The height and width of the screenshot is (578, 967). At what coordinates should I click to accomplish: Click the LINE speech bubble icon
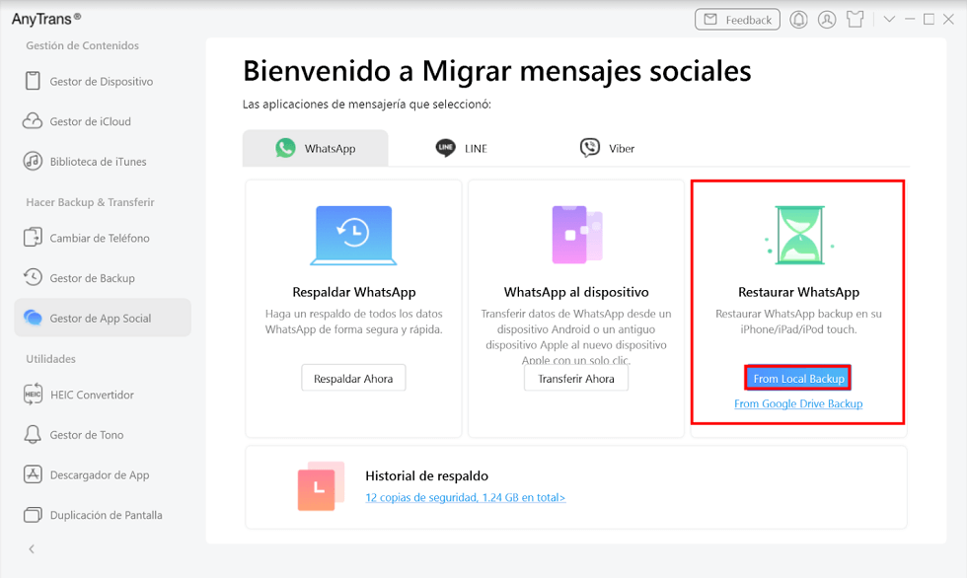(x=445, y=148)
